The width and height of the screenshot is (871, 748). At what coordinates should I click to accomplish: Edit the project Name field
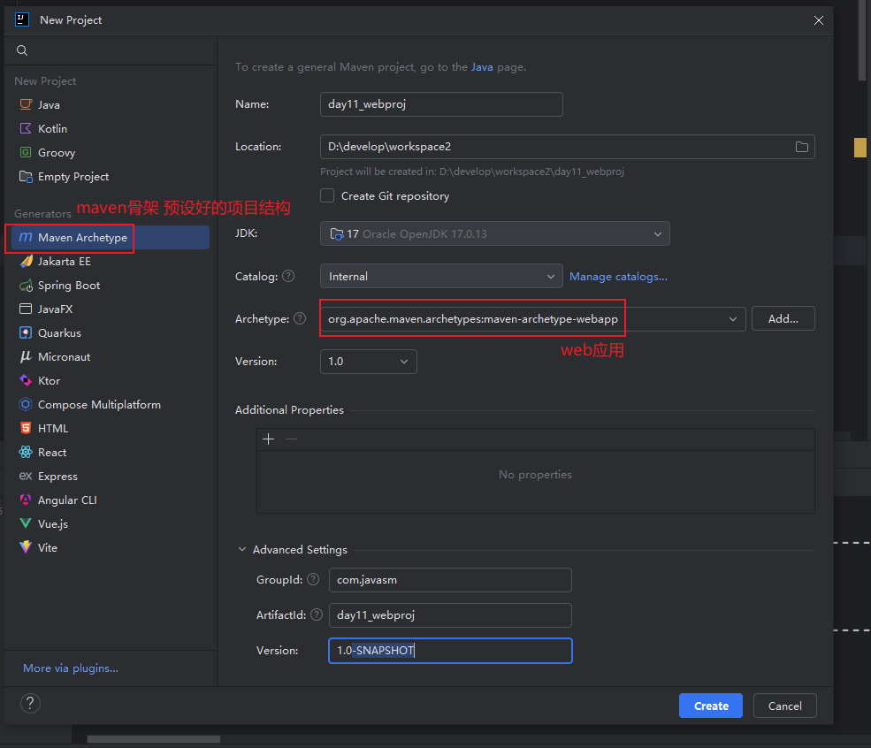[x=441, y=104]
